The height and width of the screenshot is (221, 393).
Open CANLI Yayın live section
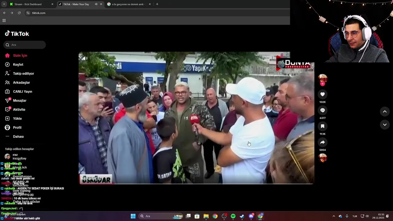(x=22, y=91)
